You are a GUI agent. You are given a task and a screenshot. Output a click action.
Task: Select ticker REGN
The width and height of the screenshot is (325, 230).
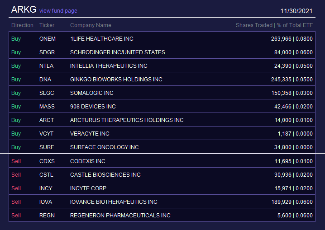point(47,216)
